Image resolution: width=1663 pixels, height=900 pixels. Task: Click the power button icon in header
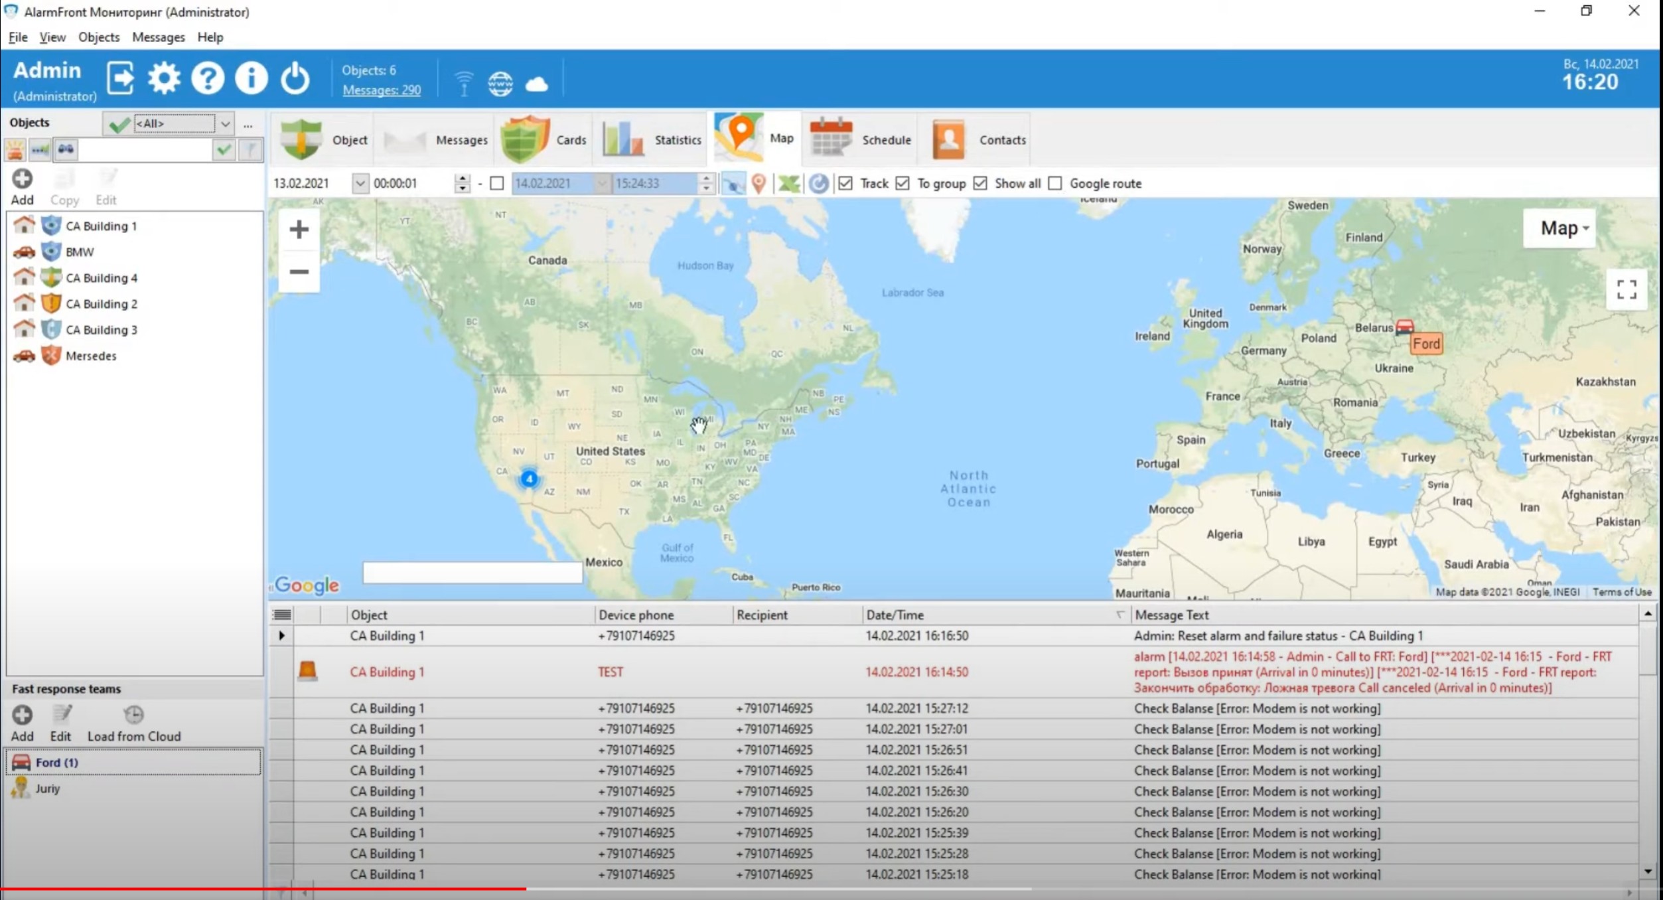tap(295, 78)
